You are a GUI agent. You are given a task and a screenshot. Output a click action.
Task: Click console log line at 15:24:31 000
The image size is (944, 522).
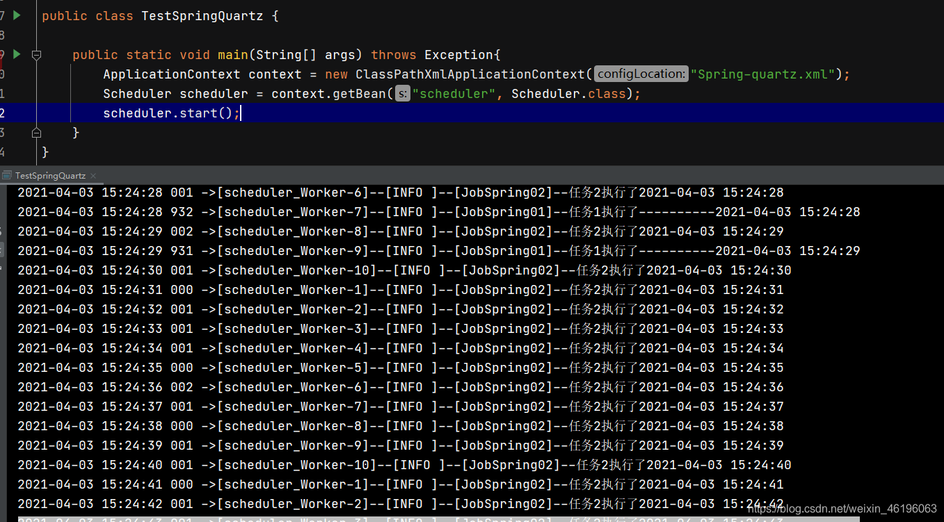click(x=401, y=290)
